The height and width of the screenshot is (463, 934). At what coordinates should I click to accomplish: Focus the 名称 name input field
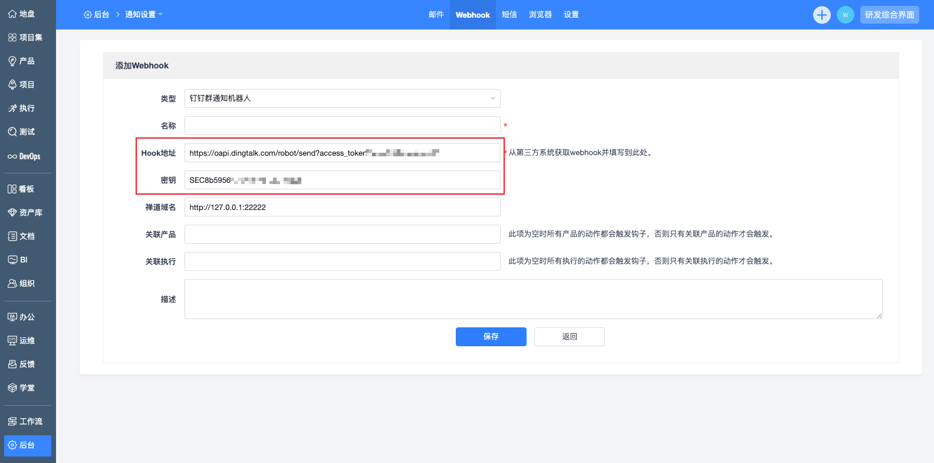tap(342, 126)
